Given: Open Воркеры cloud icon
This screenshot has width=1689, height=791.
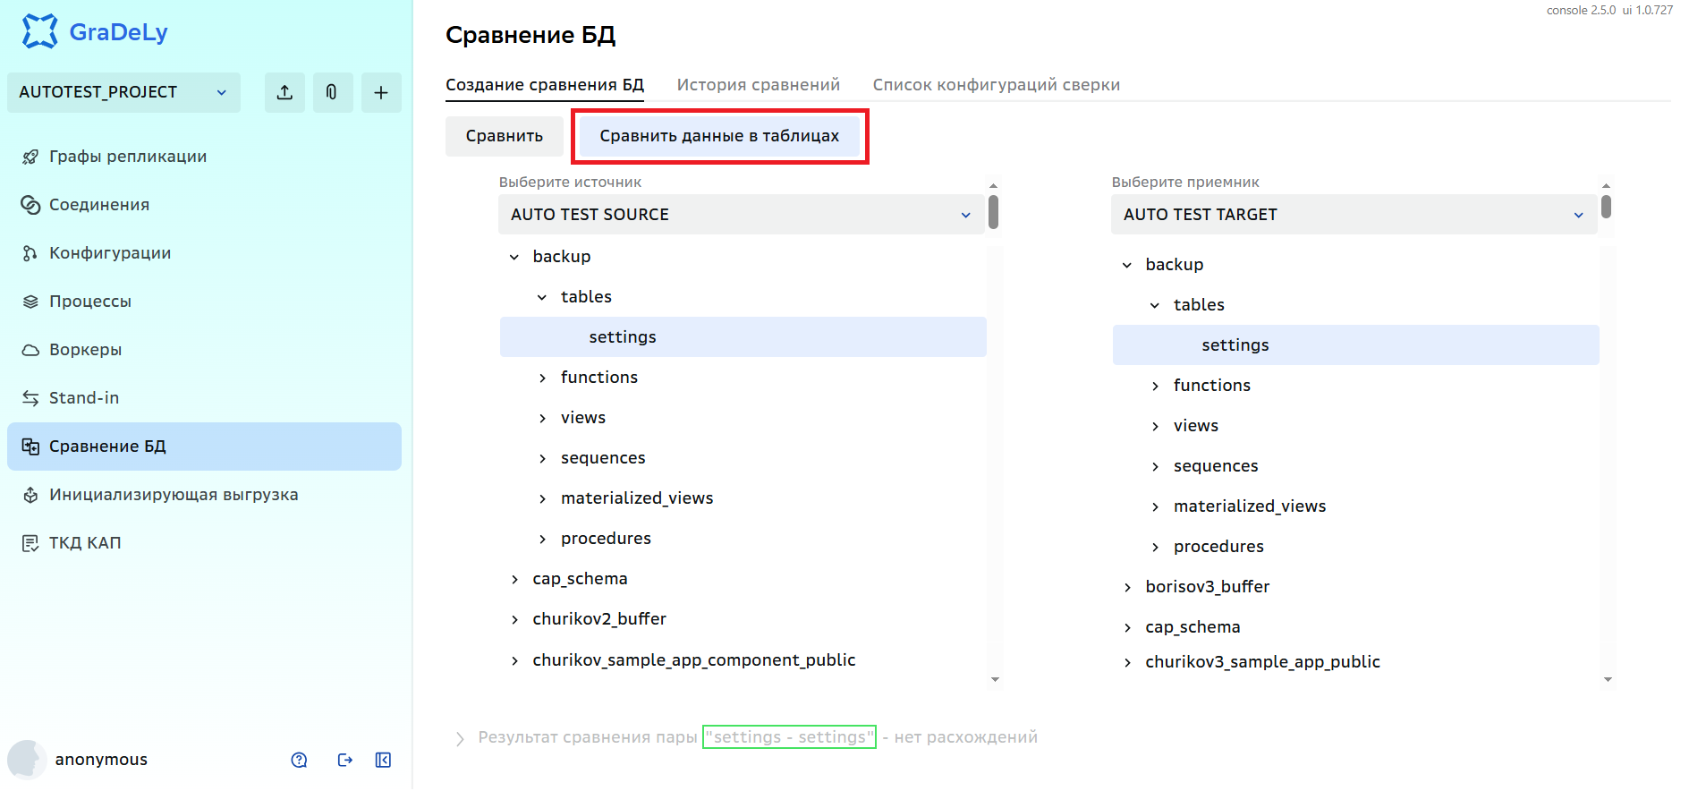Looking at the screenshot, I should [x=30, y=350].
